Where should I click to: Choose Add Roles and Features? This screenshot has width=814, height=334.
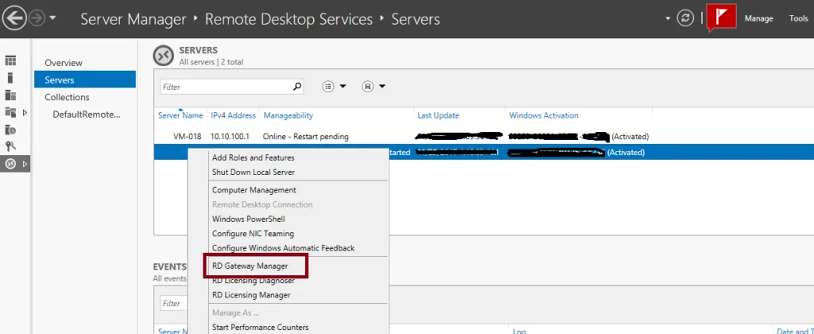tap(254, 157)
